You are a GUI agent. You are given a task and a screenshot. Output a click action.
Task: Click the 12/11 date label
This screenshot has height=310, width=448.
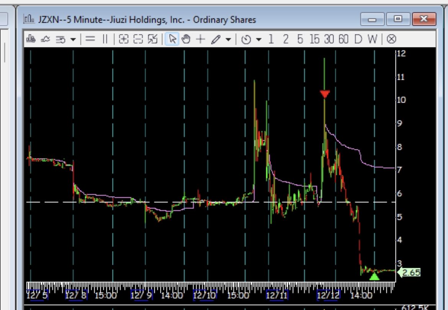277,295
